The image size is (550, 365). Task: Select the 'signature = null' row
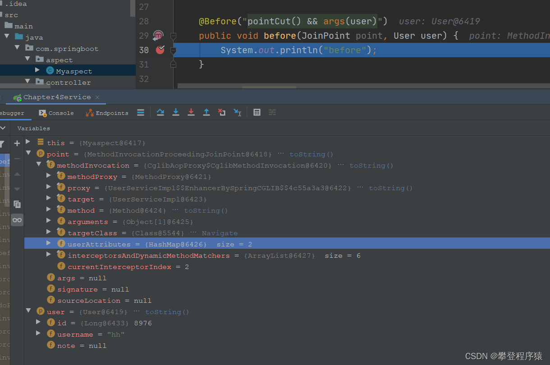(287, 289)
